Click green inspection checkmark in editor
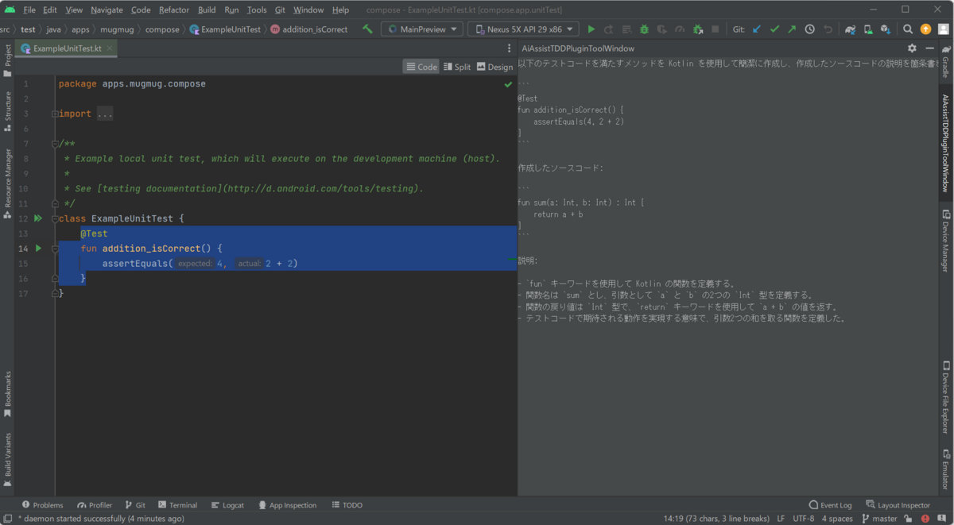The width and height of the screenshot is (954, 525). (x=508, y=84)
